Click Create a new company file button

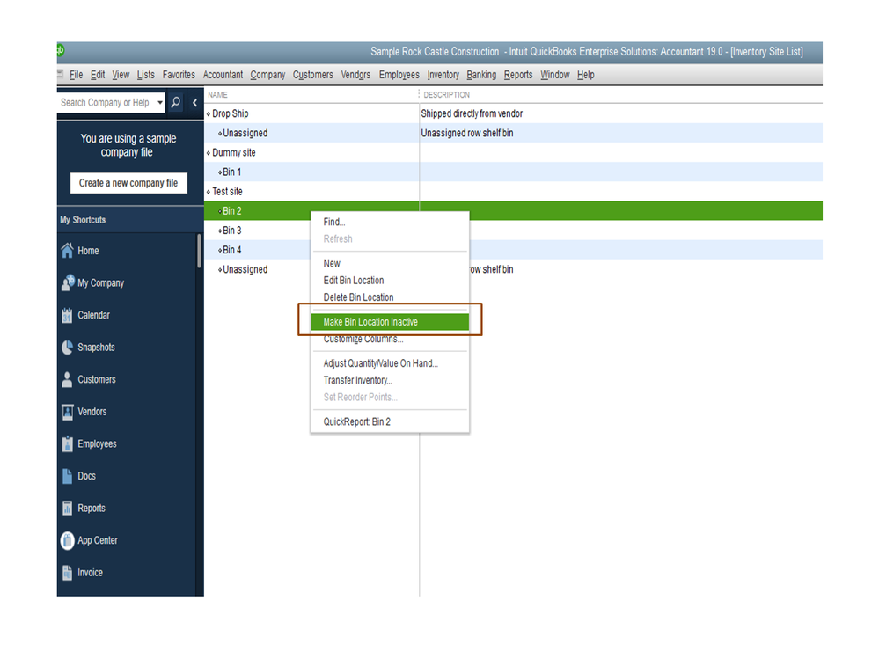tap(128, 183)
